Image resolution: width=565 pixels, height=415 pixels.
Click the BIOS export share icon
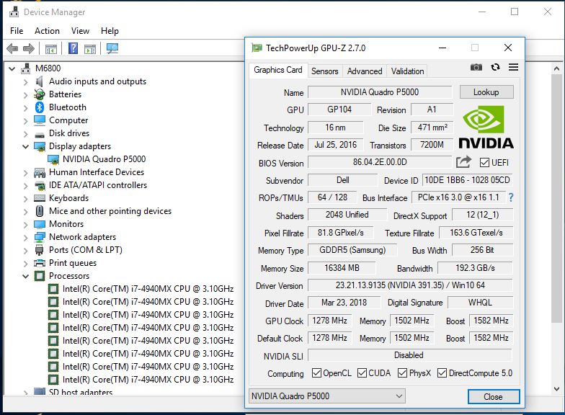click(x=464, y=162)
